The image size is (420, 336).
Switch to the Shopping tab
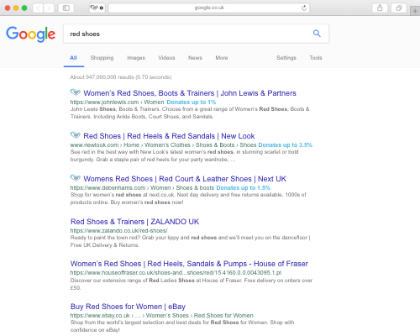[102, 58]
